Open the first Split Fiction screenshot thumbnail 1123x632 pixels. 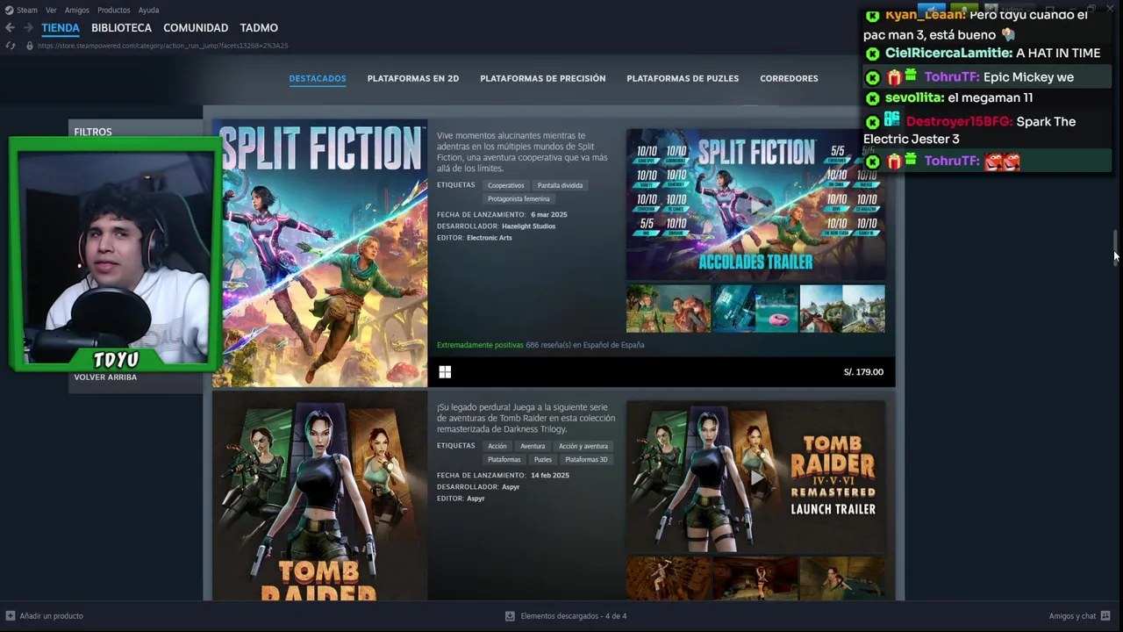click(x=669, y=309)
